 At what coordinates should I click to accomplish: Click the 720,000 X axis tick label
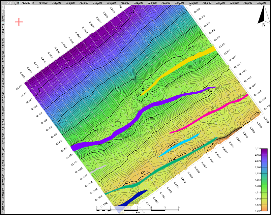[x=125, y=3]
